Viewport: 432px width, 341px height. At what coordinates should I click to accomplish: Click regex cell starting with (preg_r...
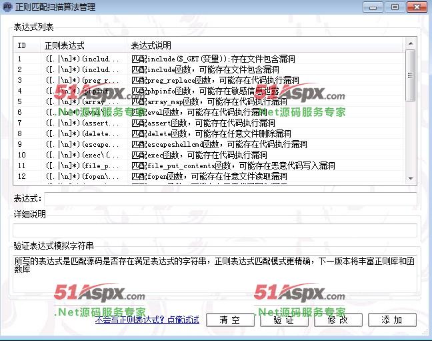[x=83, y=80]
